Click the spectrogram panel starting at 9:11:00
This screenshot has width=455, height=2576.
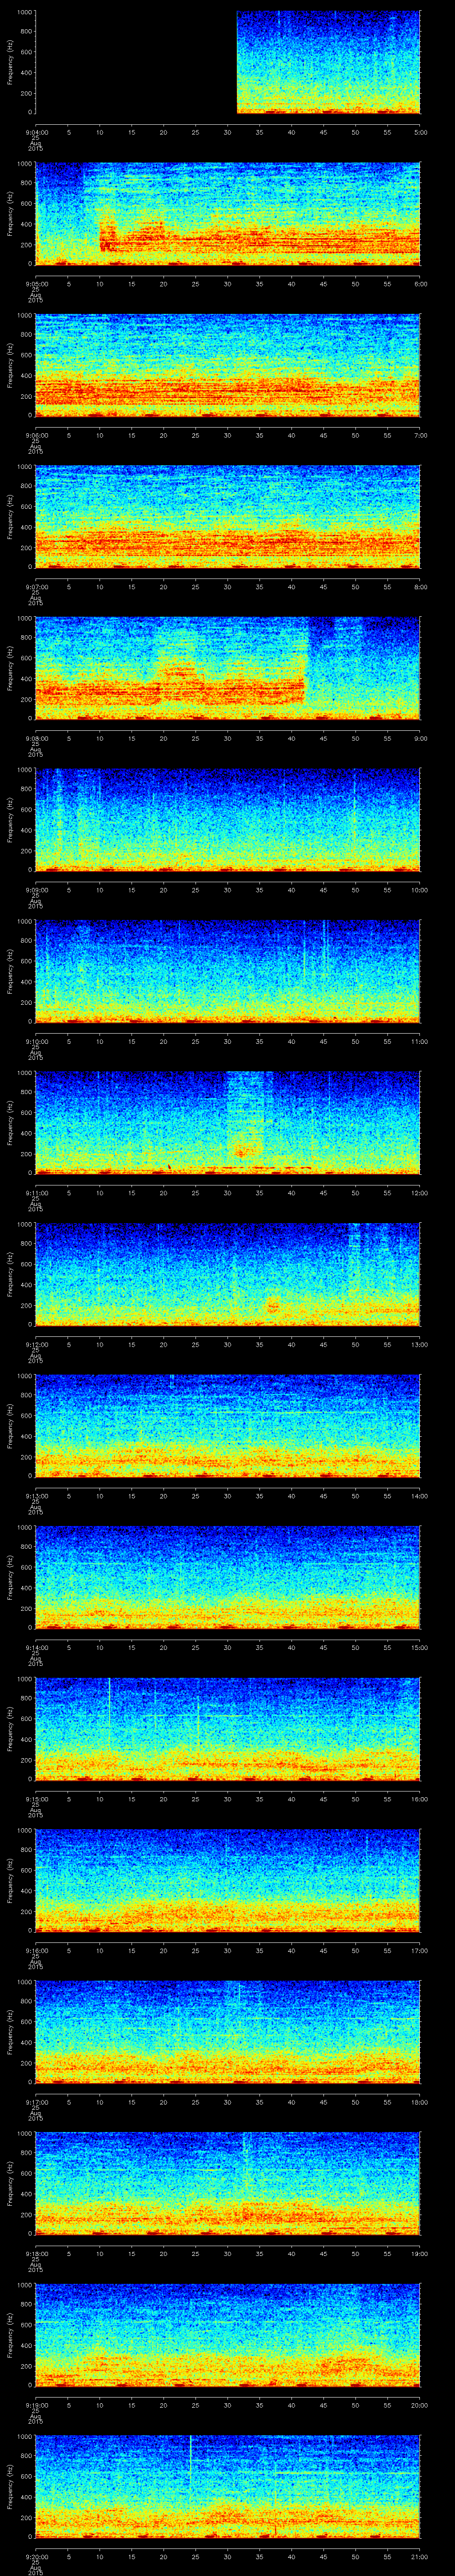click(228, 1122)
